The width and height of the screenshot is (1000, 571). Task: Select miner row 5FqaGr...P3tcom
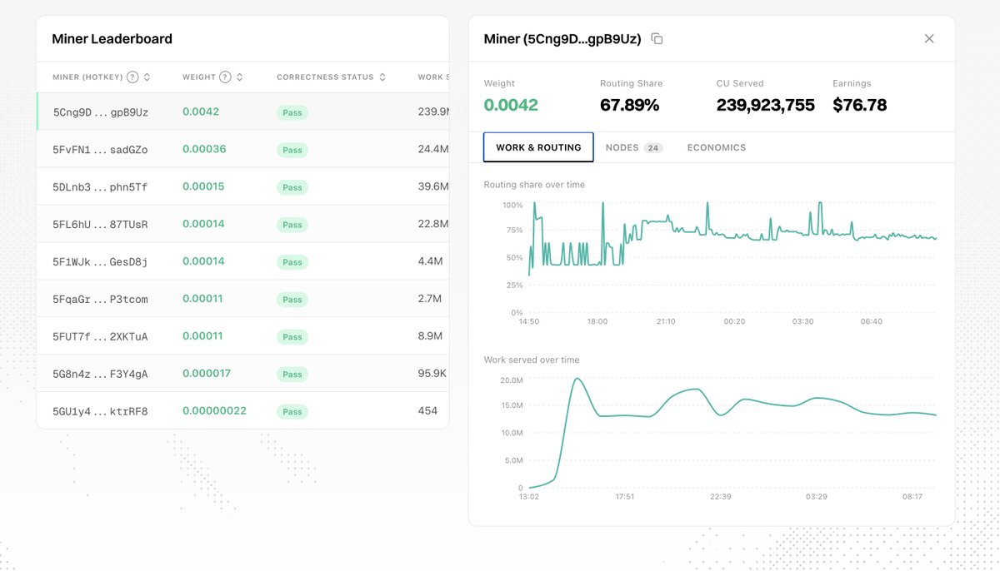tap(243, 299)
